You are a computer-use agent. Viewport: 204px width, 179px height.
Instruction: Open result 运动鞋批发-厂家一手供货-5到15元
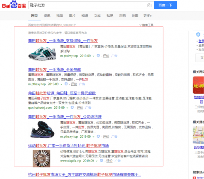pos(69,146)
